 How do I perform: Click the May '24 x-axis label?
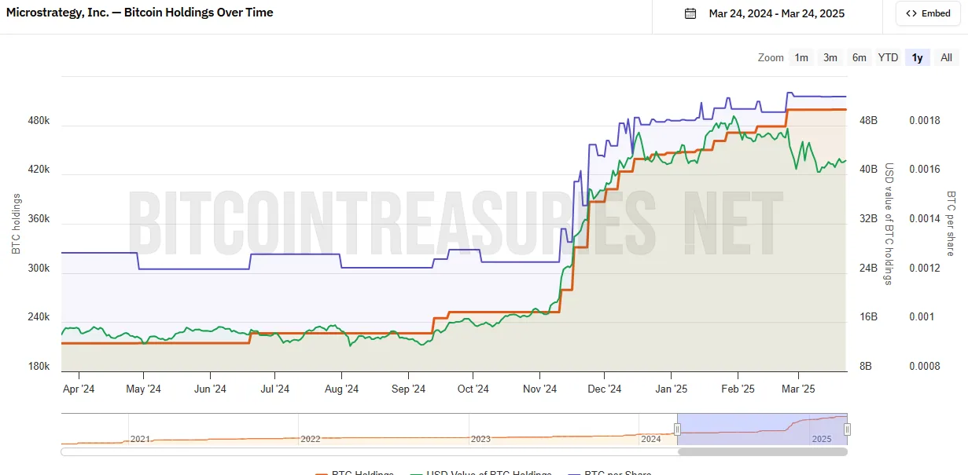point(143,389)
